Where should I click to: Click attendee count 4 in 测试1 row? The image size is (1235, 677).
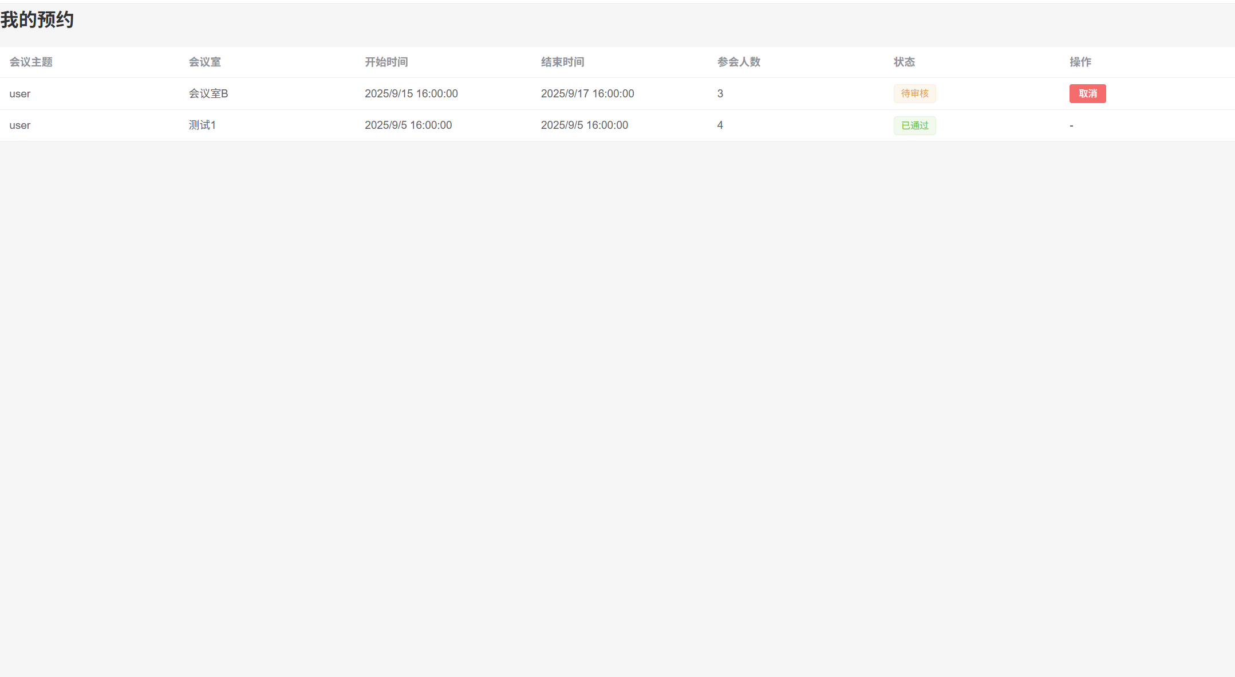pos(720,125)
